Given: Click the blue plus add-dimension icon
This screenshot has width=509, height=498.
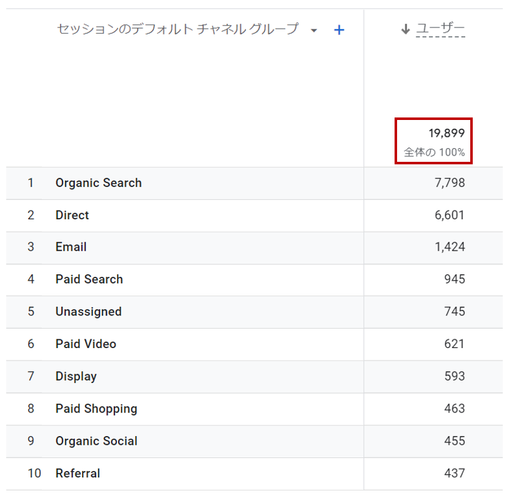Looking at the screenshot, I should click(x=339, y=30).
